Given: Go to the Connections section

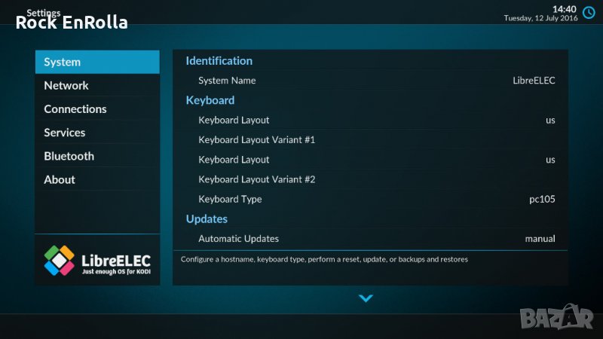Looking at the screenshot, I should (x=97, y=109).
